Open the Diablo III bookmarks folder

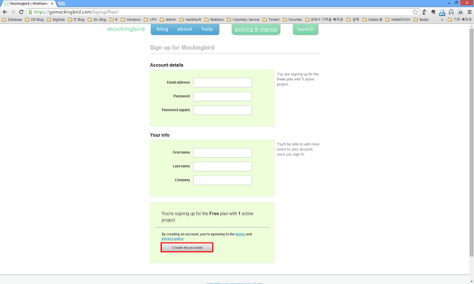[373, 20]
